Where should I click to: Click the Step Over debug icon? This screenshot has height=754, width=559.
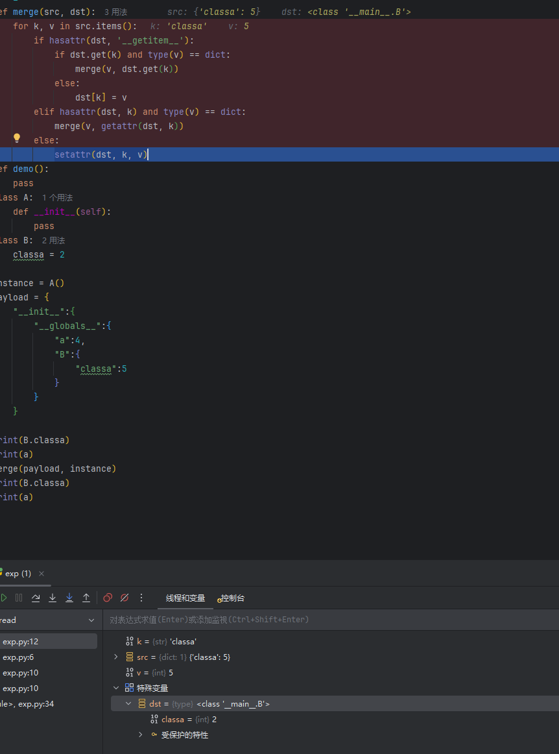click(x=36, y=598)
